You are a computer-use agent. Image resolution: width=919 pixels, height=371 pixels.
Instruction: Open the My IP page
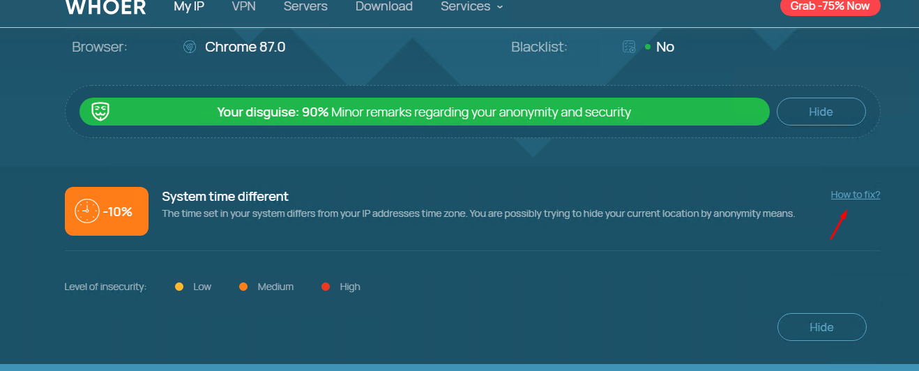pyautogui.click(x=189, y=7)
